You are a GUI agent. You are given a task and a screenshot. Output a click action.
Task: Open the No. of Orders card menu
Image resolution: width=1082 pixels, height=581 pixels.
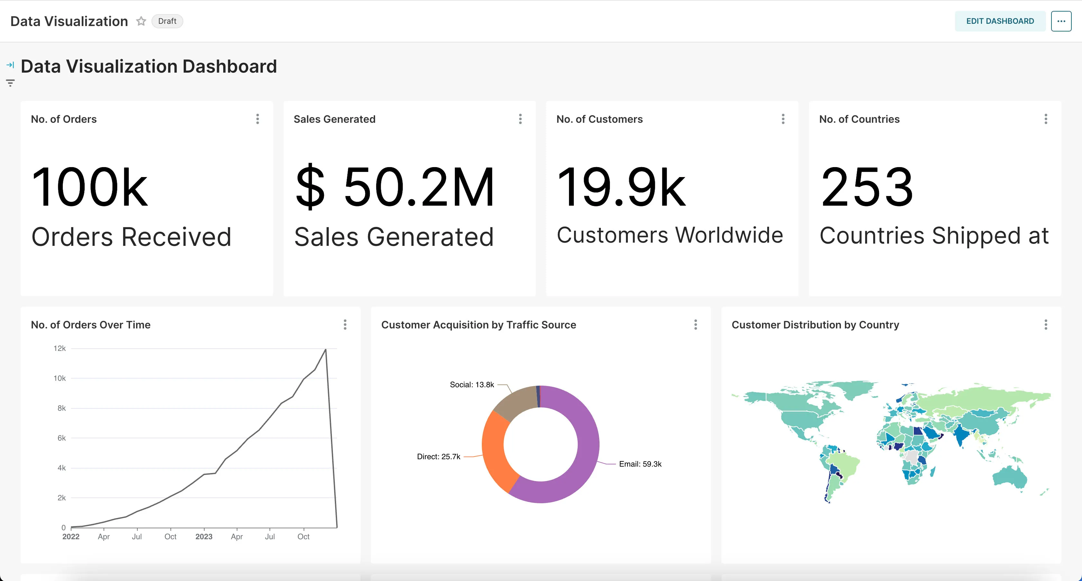[x=258, y=119]
